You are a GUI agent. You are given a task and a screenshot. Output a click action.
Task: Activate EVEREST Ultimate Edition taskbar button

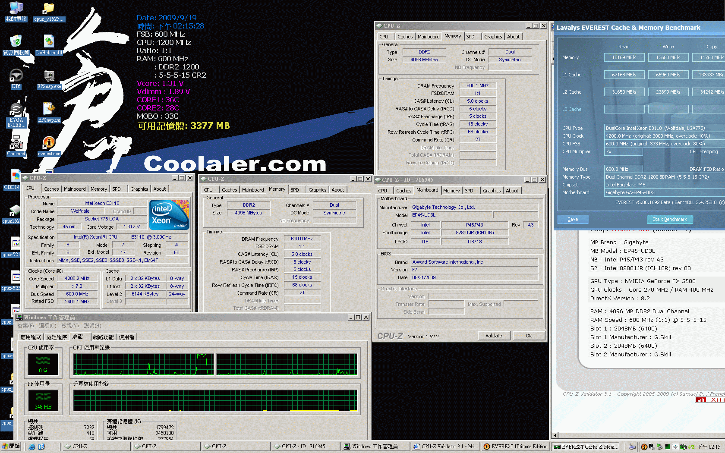(515, 447)
